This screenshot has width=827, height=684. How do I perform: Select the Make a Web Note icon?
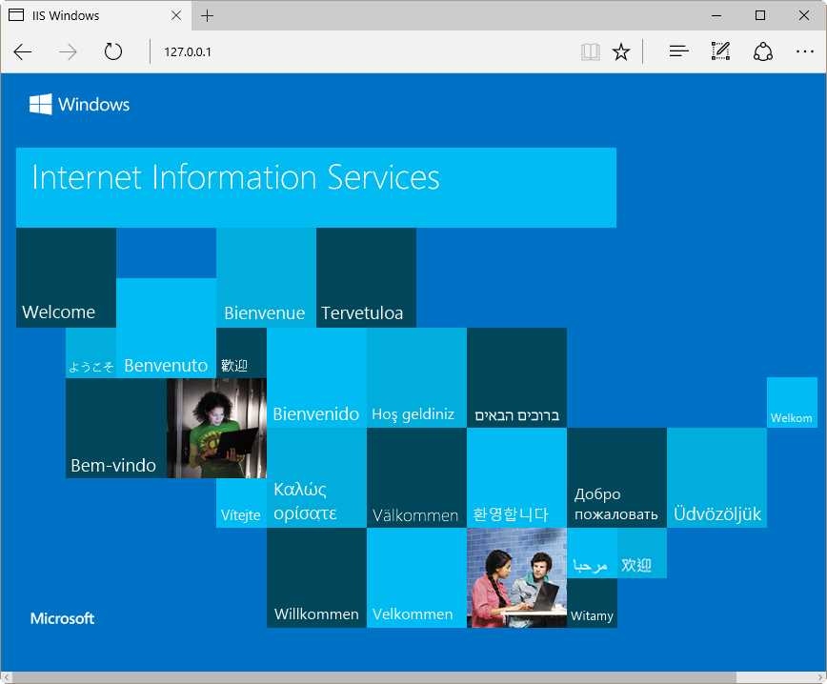pyautogui.click(x=720, y=51)
